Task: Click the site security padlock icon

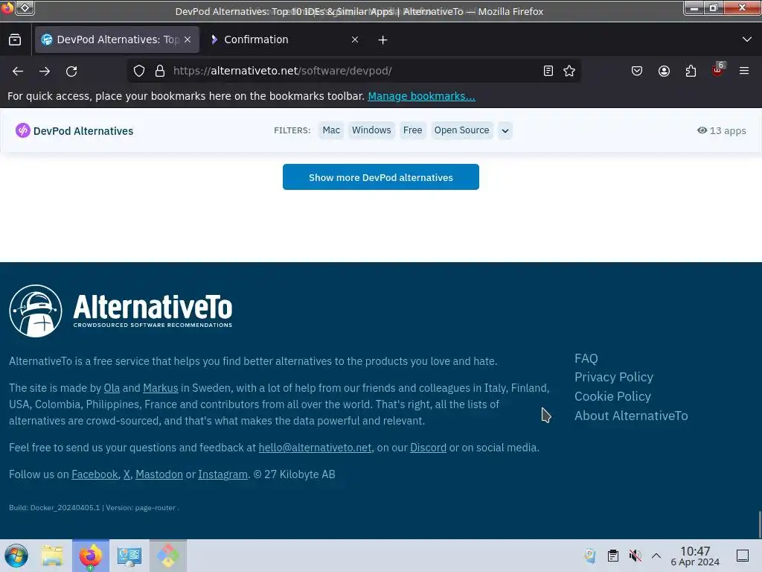Action: [160, 71]
